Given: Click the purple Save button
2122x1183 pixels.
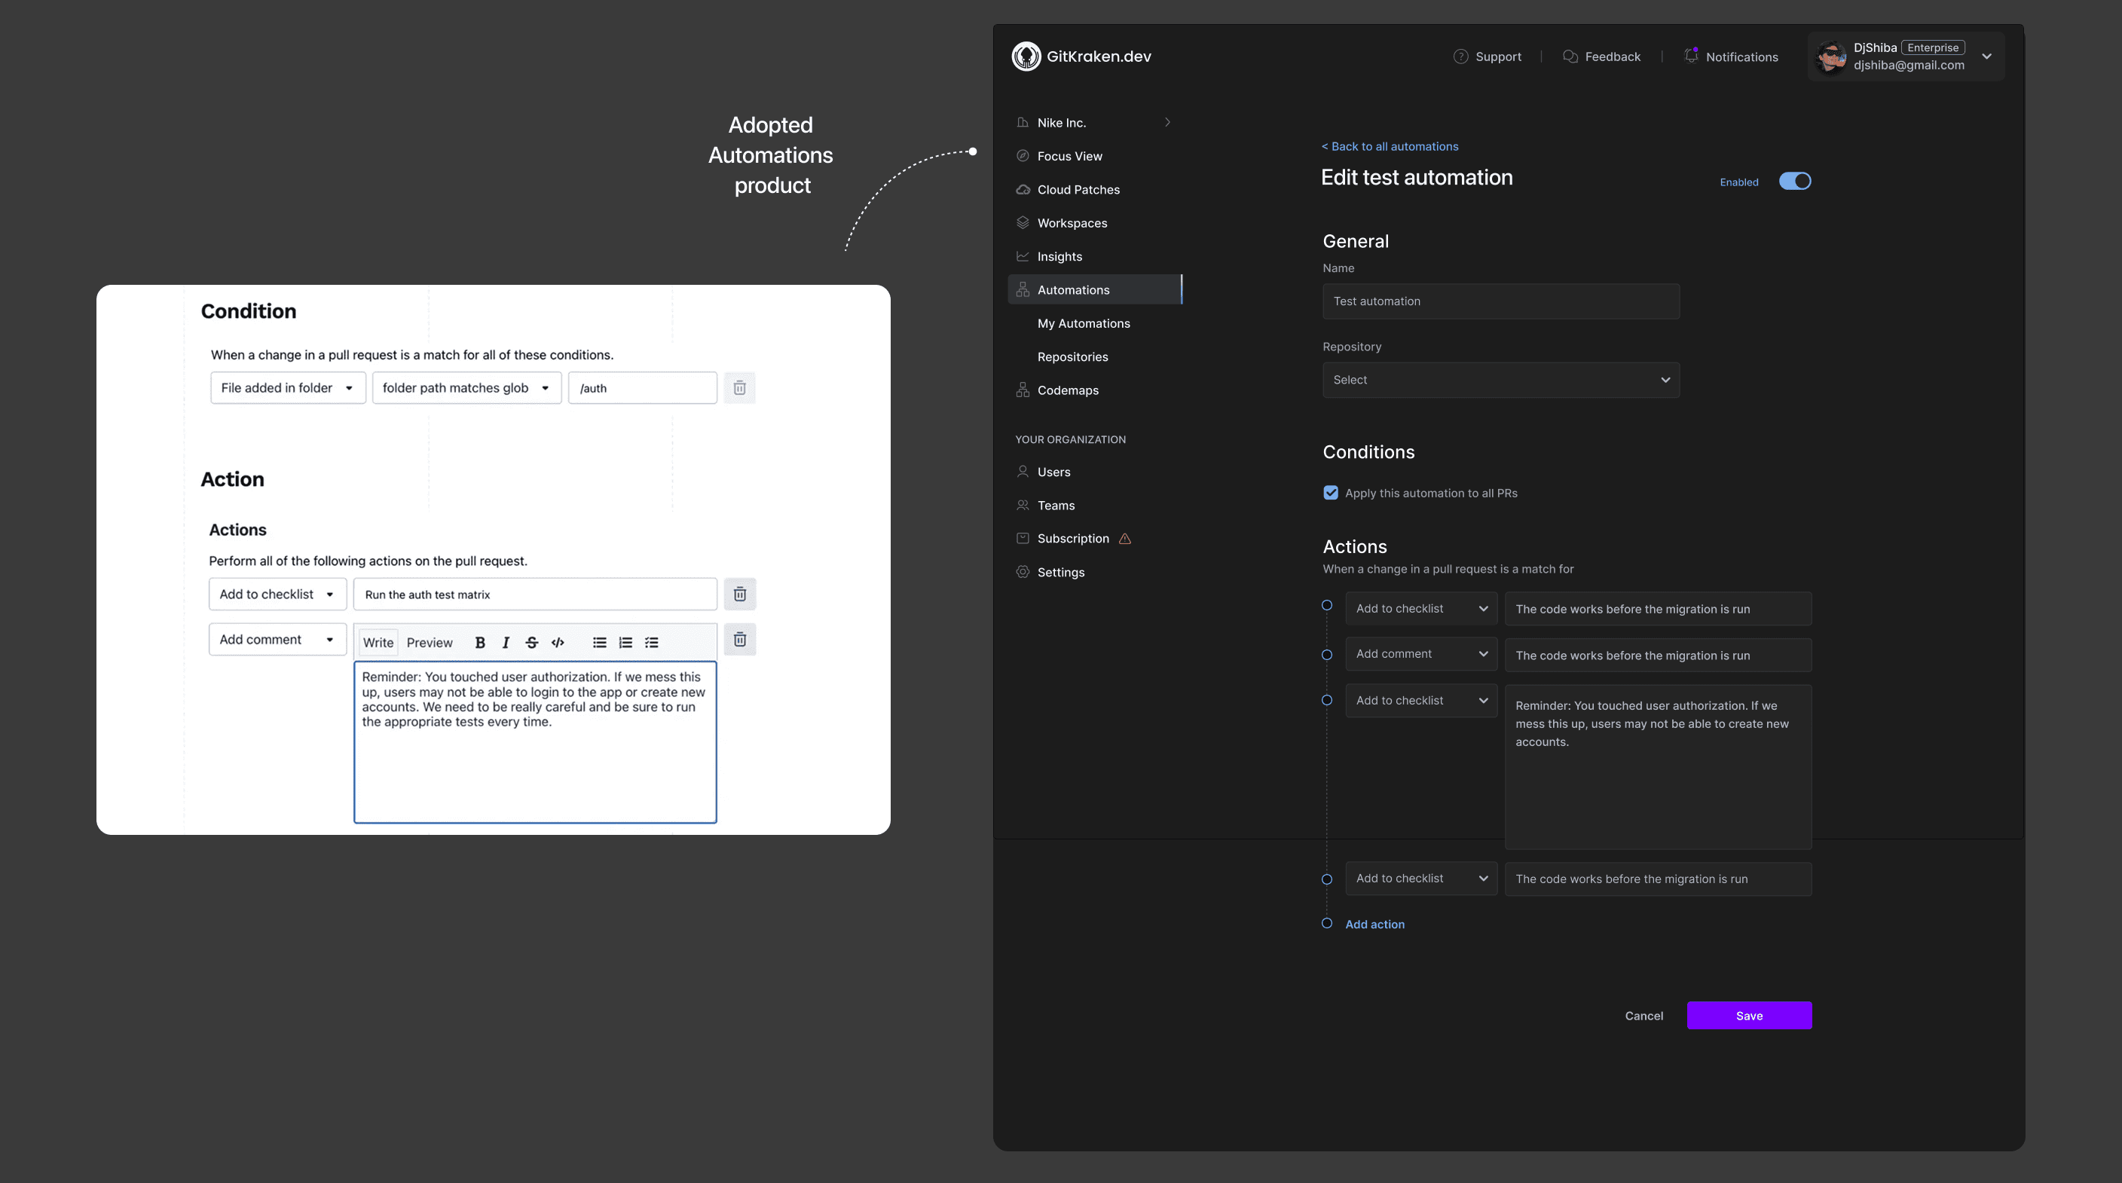Looking at the screenshot, I should (x=1748, y=1016).
